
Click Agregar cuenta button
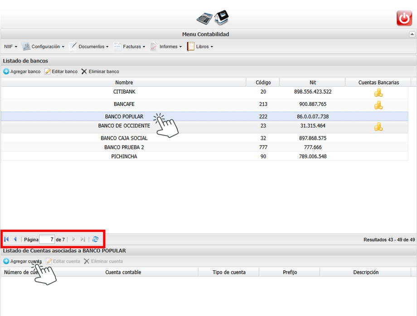[22, 261]
